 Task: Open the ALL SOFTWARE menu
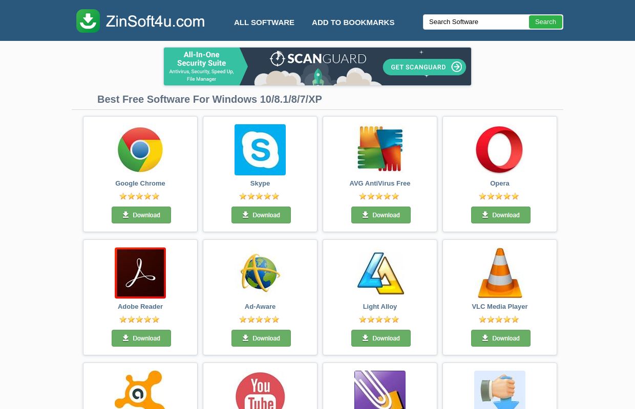(x=264, y=22)
